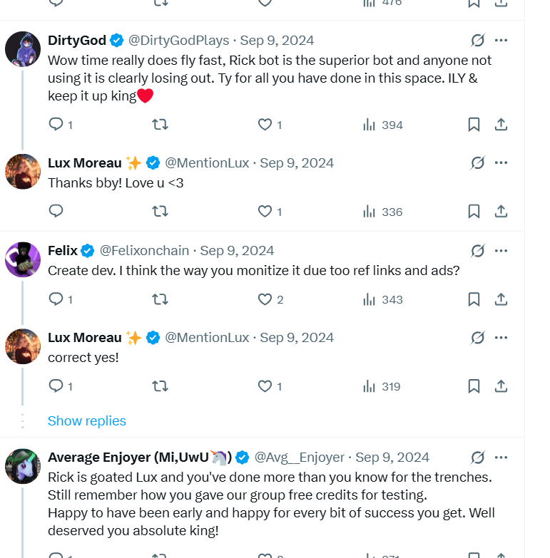Viewport: 550px width, 558px height.
Task: Like DirtyGod's tweet
Action: (265, 125)
